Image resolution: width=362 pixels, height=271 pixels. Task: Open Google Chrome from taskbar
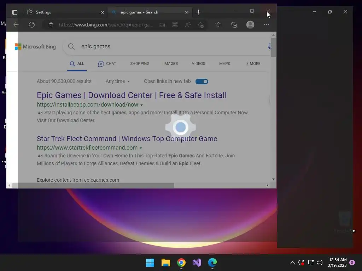point(181,263)
